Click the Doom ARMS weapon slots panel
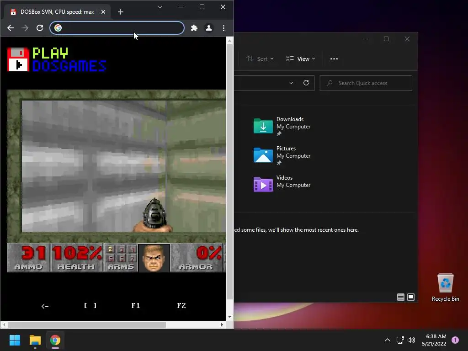468x351 pixels. tap(121, 258)
